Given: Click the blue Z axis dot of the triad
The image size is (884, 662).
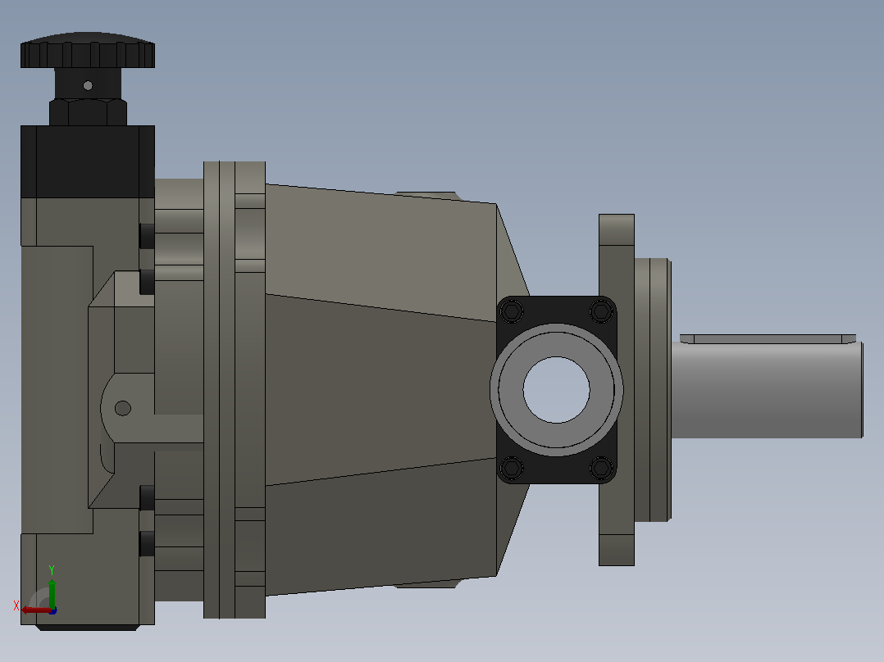Looking at the screenshot, I should pos(53,610).
